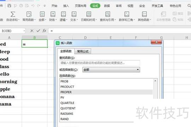The height and width of the screenshot is (127, 191).
Task: Expand the AutoSum (自动求和) dropdown arrow
Action: pyautogui.click(x=19, y=20)
